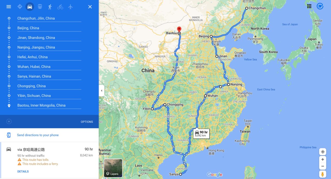Choose the walking travel mode
331x179 pixels.
tap(50, 7)
